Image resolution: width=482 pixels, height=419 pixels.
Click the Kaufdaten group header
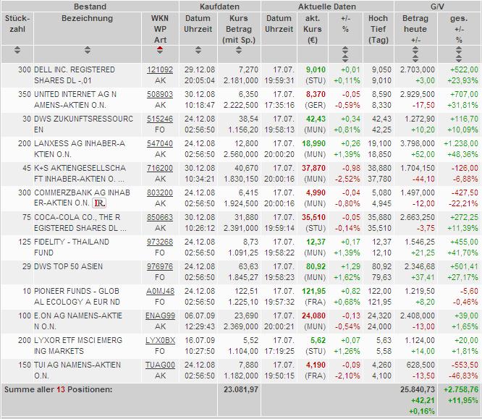coord(219,7)
